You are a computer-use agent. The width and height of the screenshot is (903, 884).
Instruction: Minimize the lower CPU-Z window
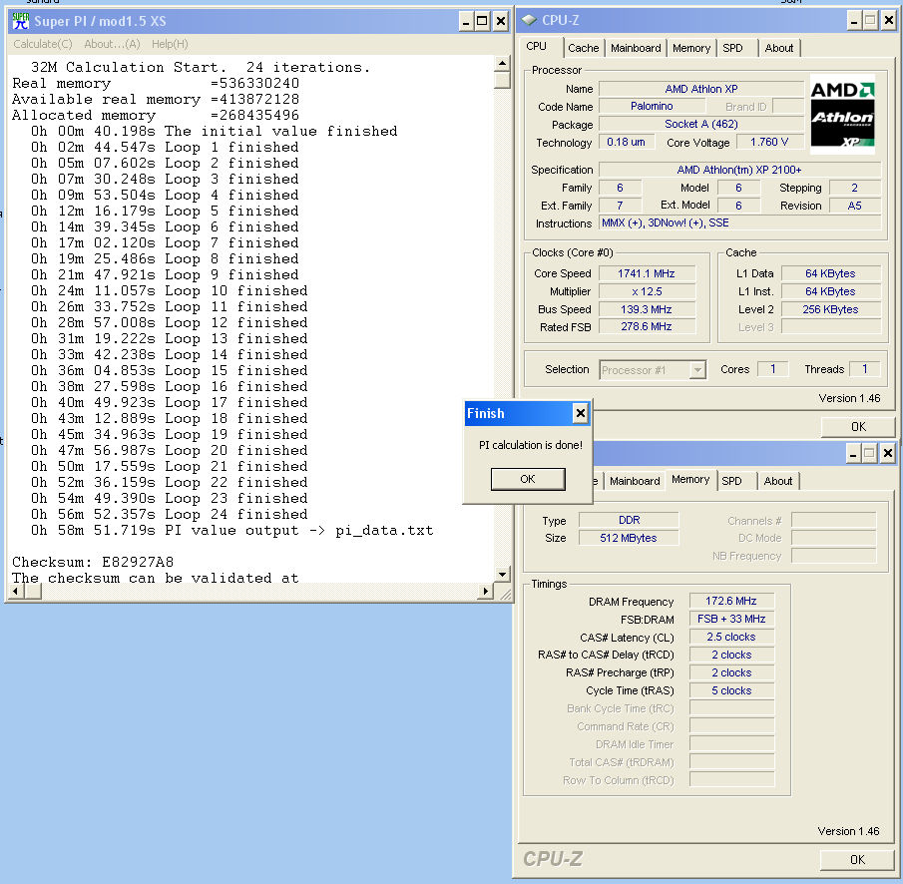(853, 454)
